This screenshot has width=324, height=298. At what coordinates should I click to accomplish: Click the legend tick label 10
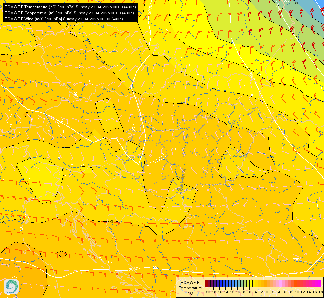pyautogui.click(x=297, y=292)
